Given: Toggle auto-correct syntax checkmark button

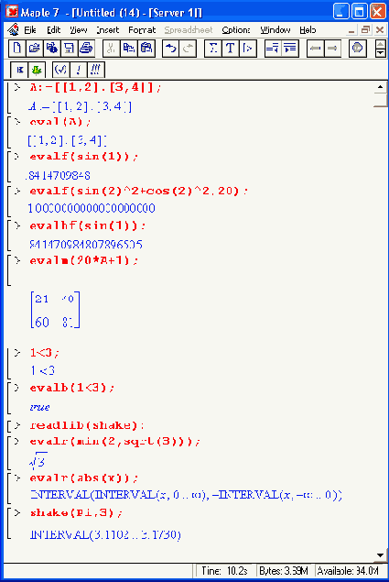Looking at the screenshot, I should click(60, 70).
